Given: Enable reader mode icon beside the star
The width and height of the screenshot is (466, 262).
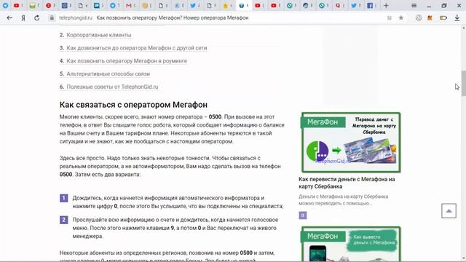Looking at the screenshot, I should point(390,17).
